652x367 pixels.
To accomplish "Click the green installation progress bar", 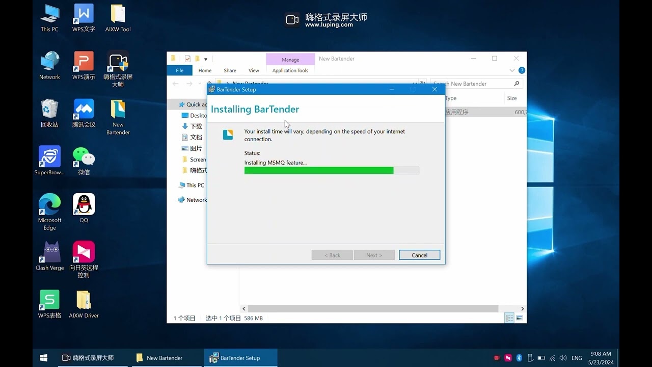I will [x=332, y=170].
